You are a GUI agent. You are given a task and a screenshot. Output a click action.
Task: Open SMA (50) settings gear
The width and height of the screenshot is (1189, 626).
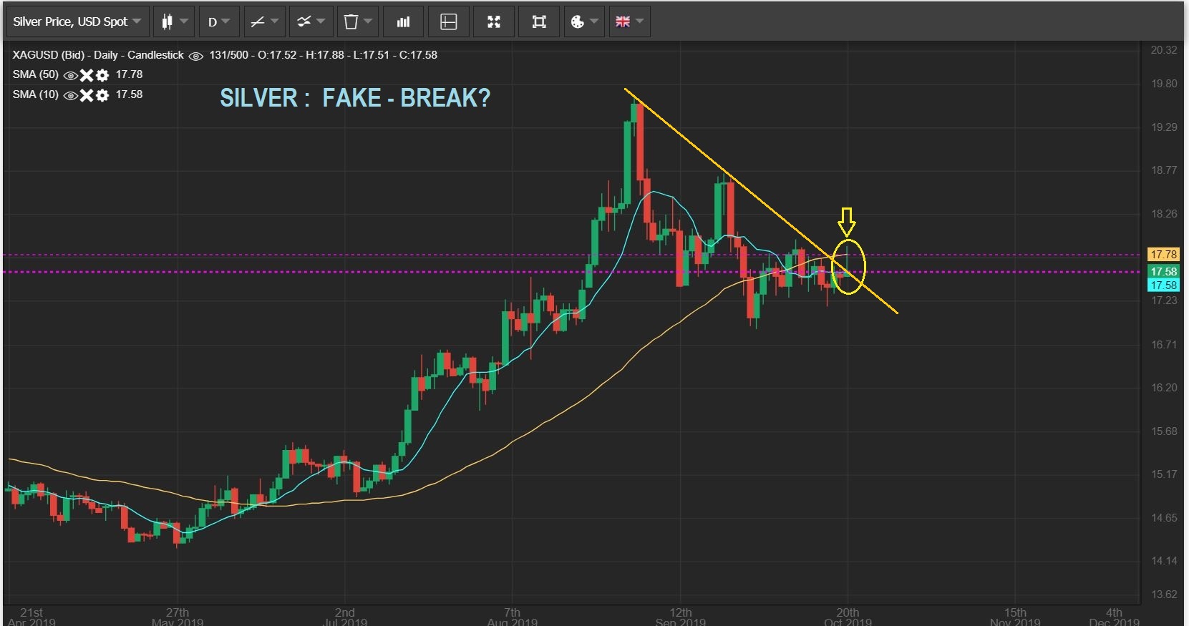coord(102,75)
